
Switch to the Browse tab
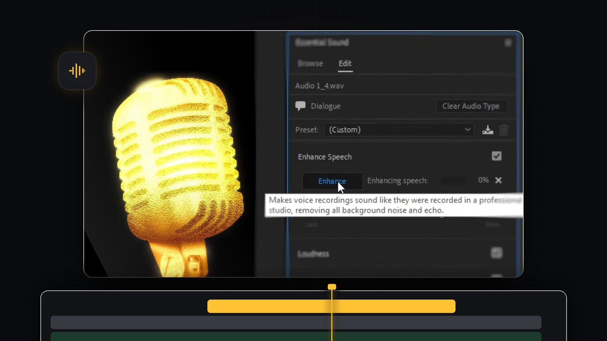[x=310, y=64]
